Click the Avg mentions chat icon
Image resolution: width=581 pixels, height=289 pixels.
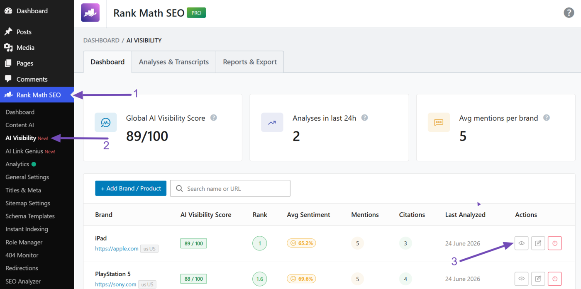tap(439, 122)
